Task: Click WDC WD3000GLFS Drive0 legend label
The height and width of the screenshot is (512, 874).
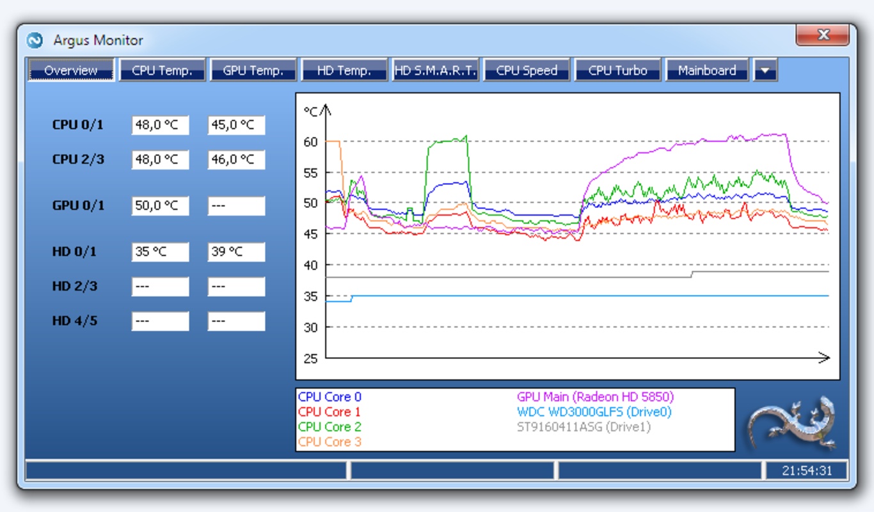Action: pyautogui.click(x=594, y=412)
